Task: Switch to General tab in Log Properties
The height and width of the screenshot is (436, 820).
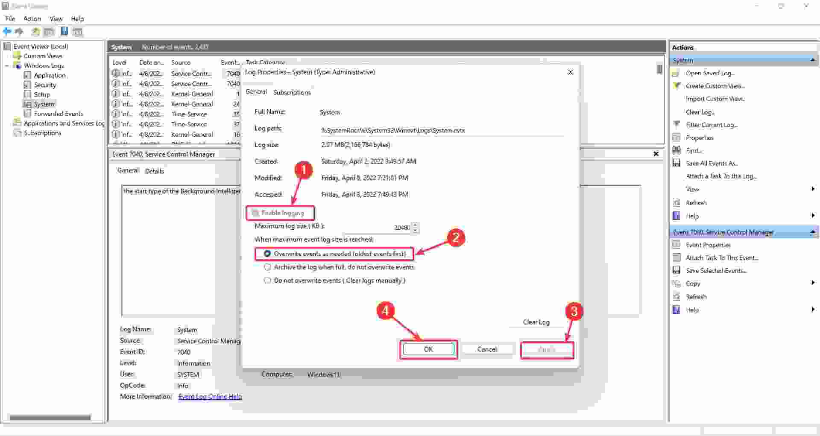Action: [x=256, y=92]
